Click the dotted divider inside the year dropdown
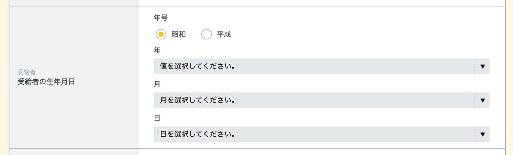 (x=475, y=66)
